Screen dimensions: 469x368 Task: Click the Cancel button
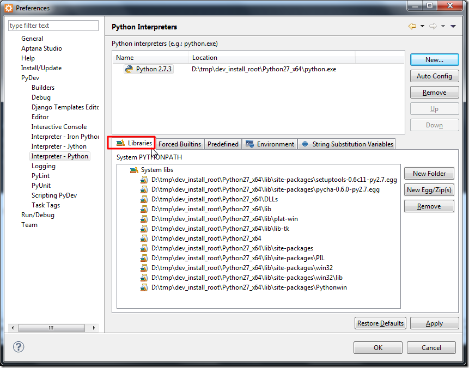tap(431, 348)
